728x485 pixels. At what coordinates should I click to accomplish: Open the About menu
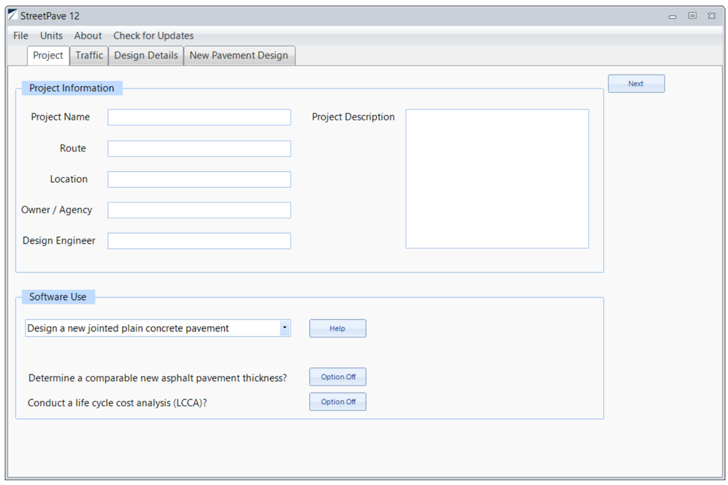point(88,36)
